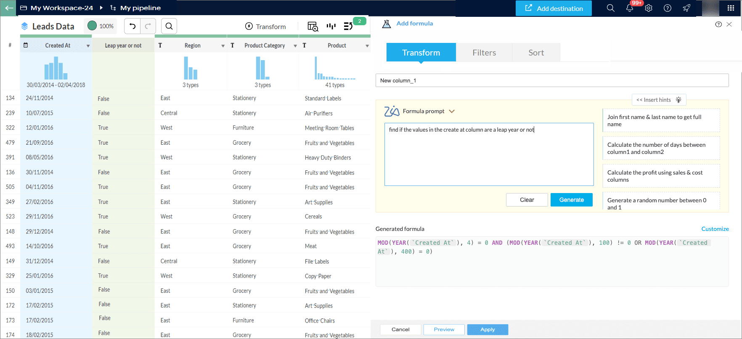
Task: Click the Created At histogram chart
Action: point(56,68)
